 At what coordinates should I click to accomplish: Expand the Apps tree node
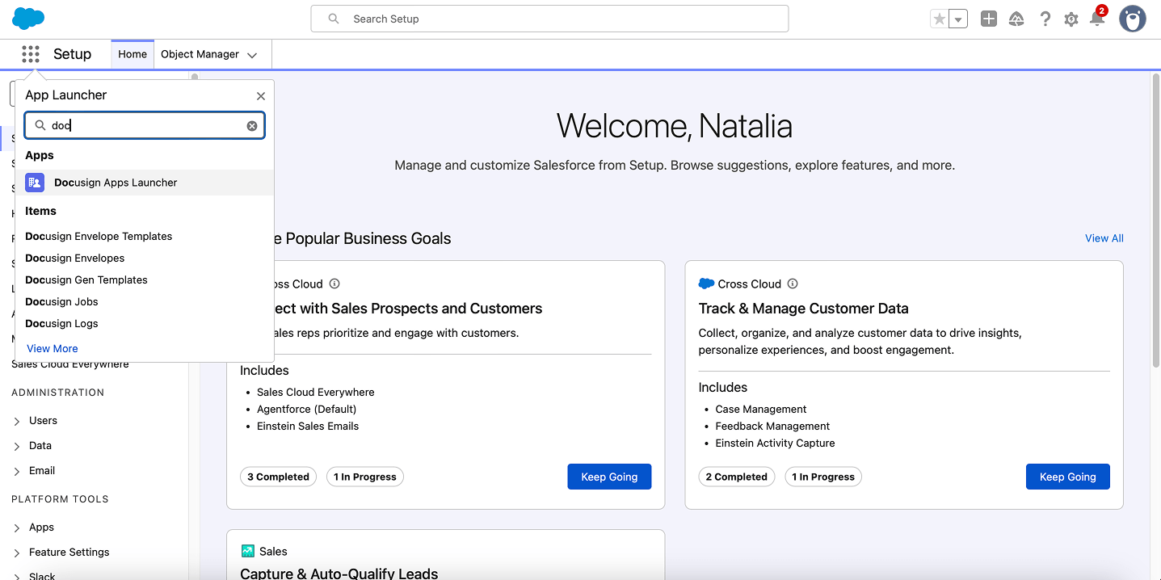click(x=17, y=527)
